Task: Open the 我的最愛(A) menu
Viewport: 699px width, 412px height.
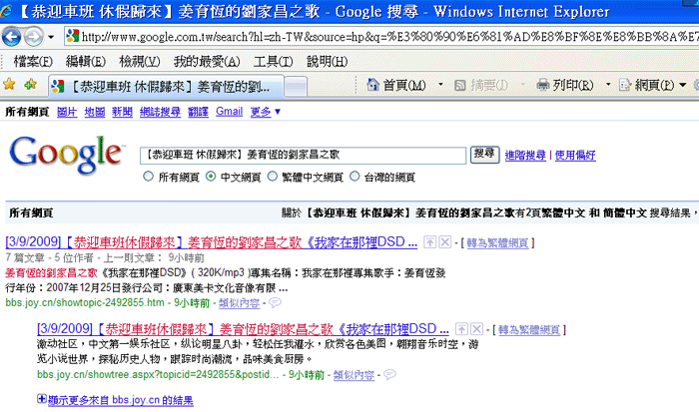Action: tap(207, 62)
